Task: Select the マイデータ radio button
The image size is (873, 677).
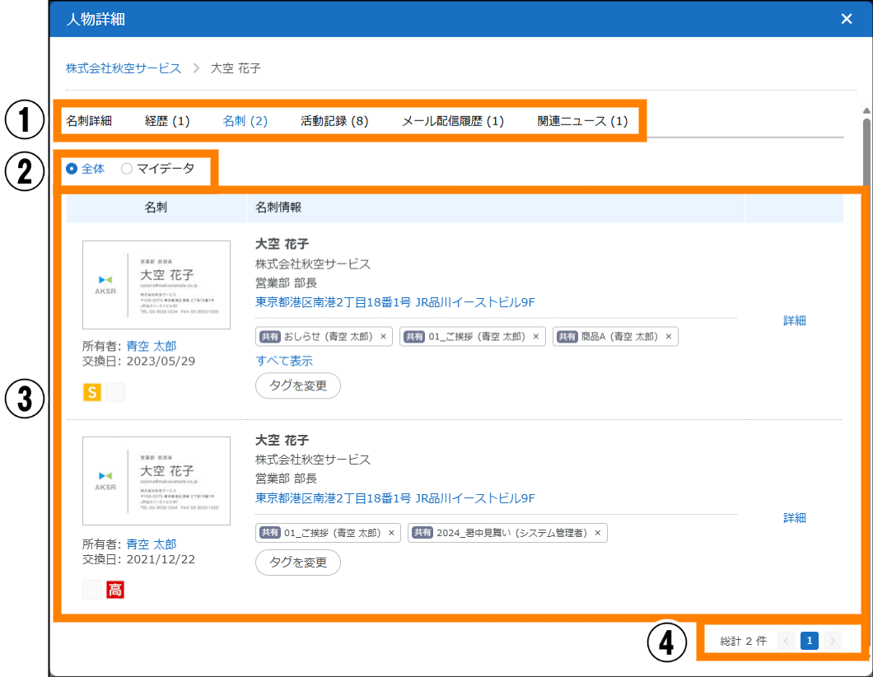Action: pos(127,169)
